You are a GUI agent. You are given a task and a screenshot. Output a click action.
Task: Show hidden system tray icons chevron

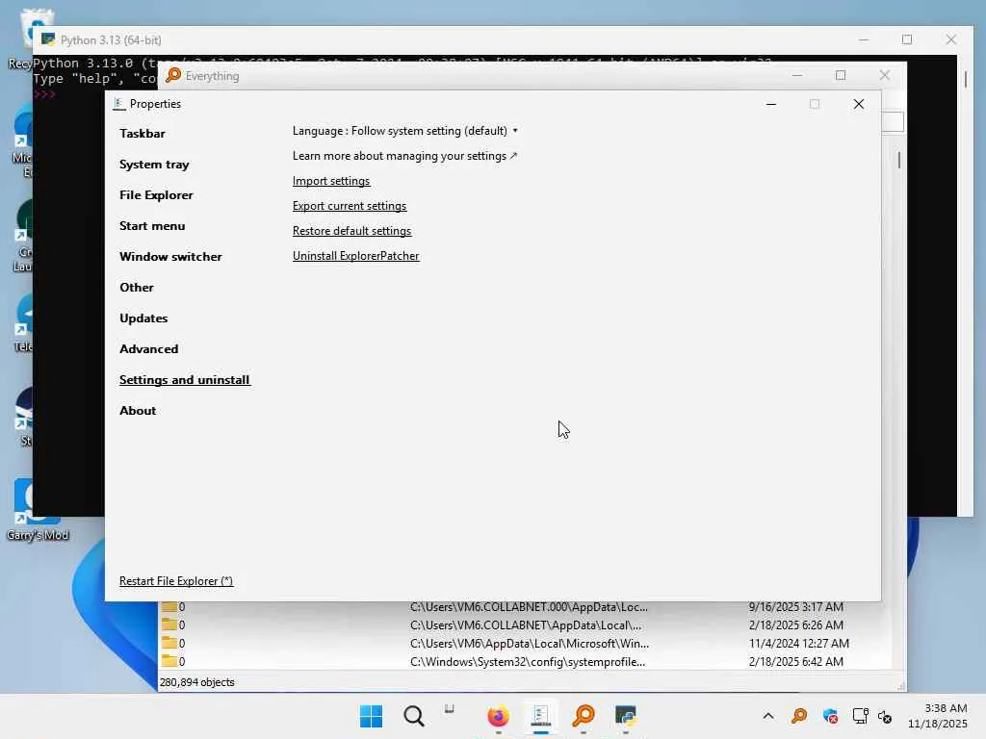[768, 716]
